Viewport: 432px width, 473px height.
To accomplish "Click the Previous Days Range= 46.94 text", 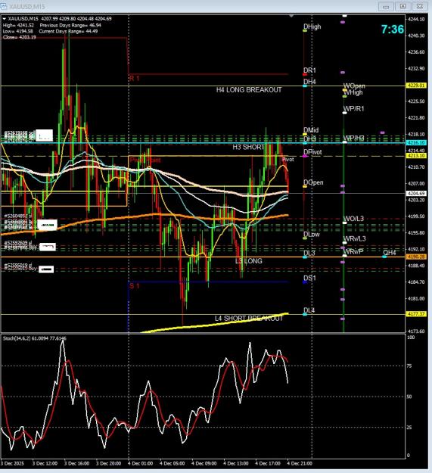I will click(70, 25).
